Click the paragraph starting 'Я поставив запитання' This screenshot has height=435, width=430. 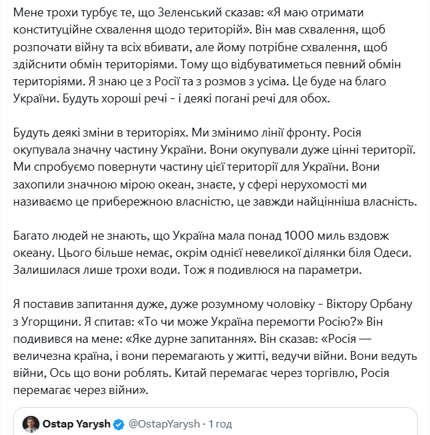pos(215,348)
